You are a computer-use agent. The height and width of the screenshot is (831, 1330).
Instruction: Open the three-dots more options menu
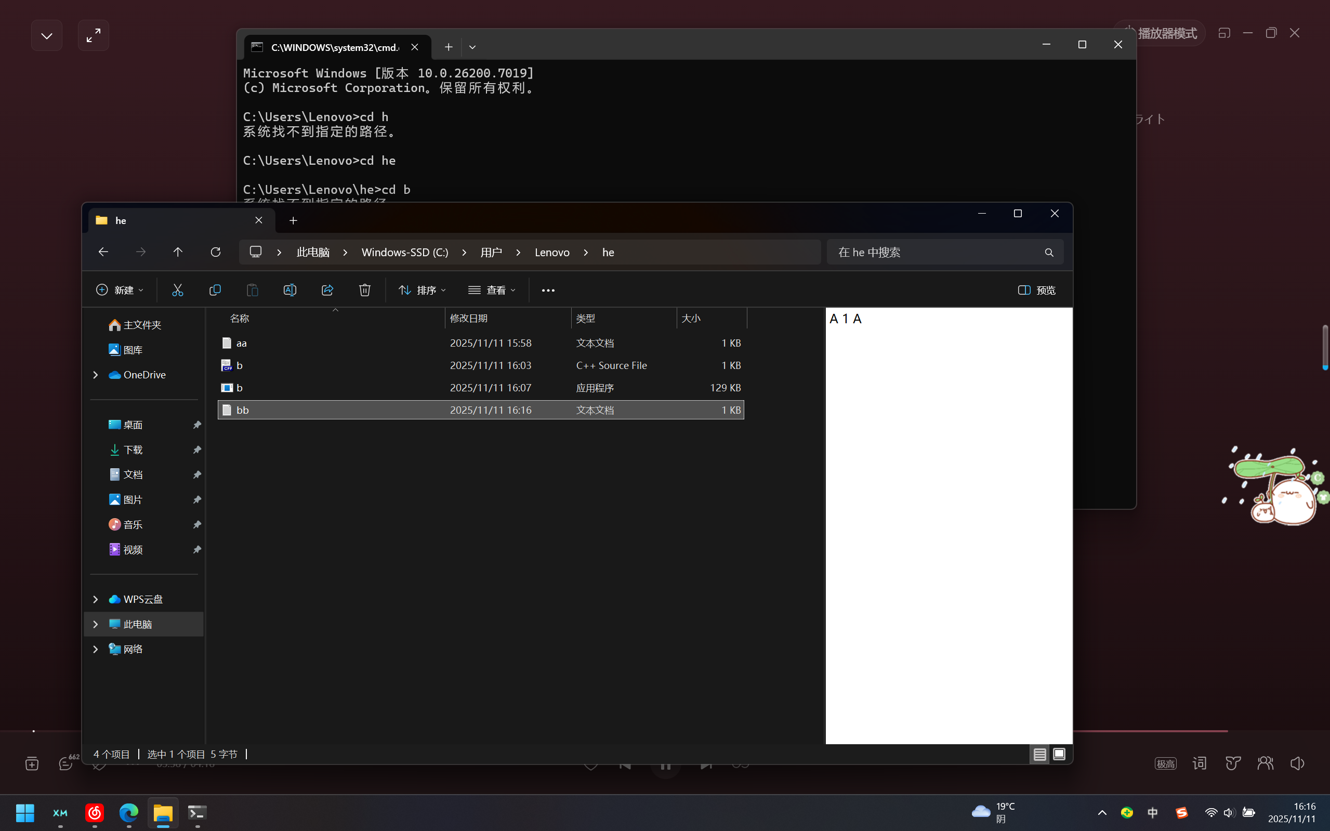click(548, 290)
